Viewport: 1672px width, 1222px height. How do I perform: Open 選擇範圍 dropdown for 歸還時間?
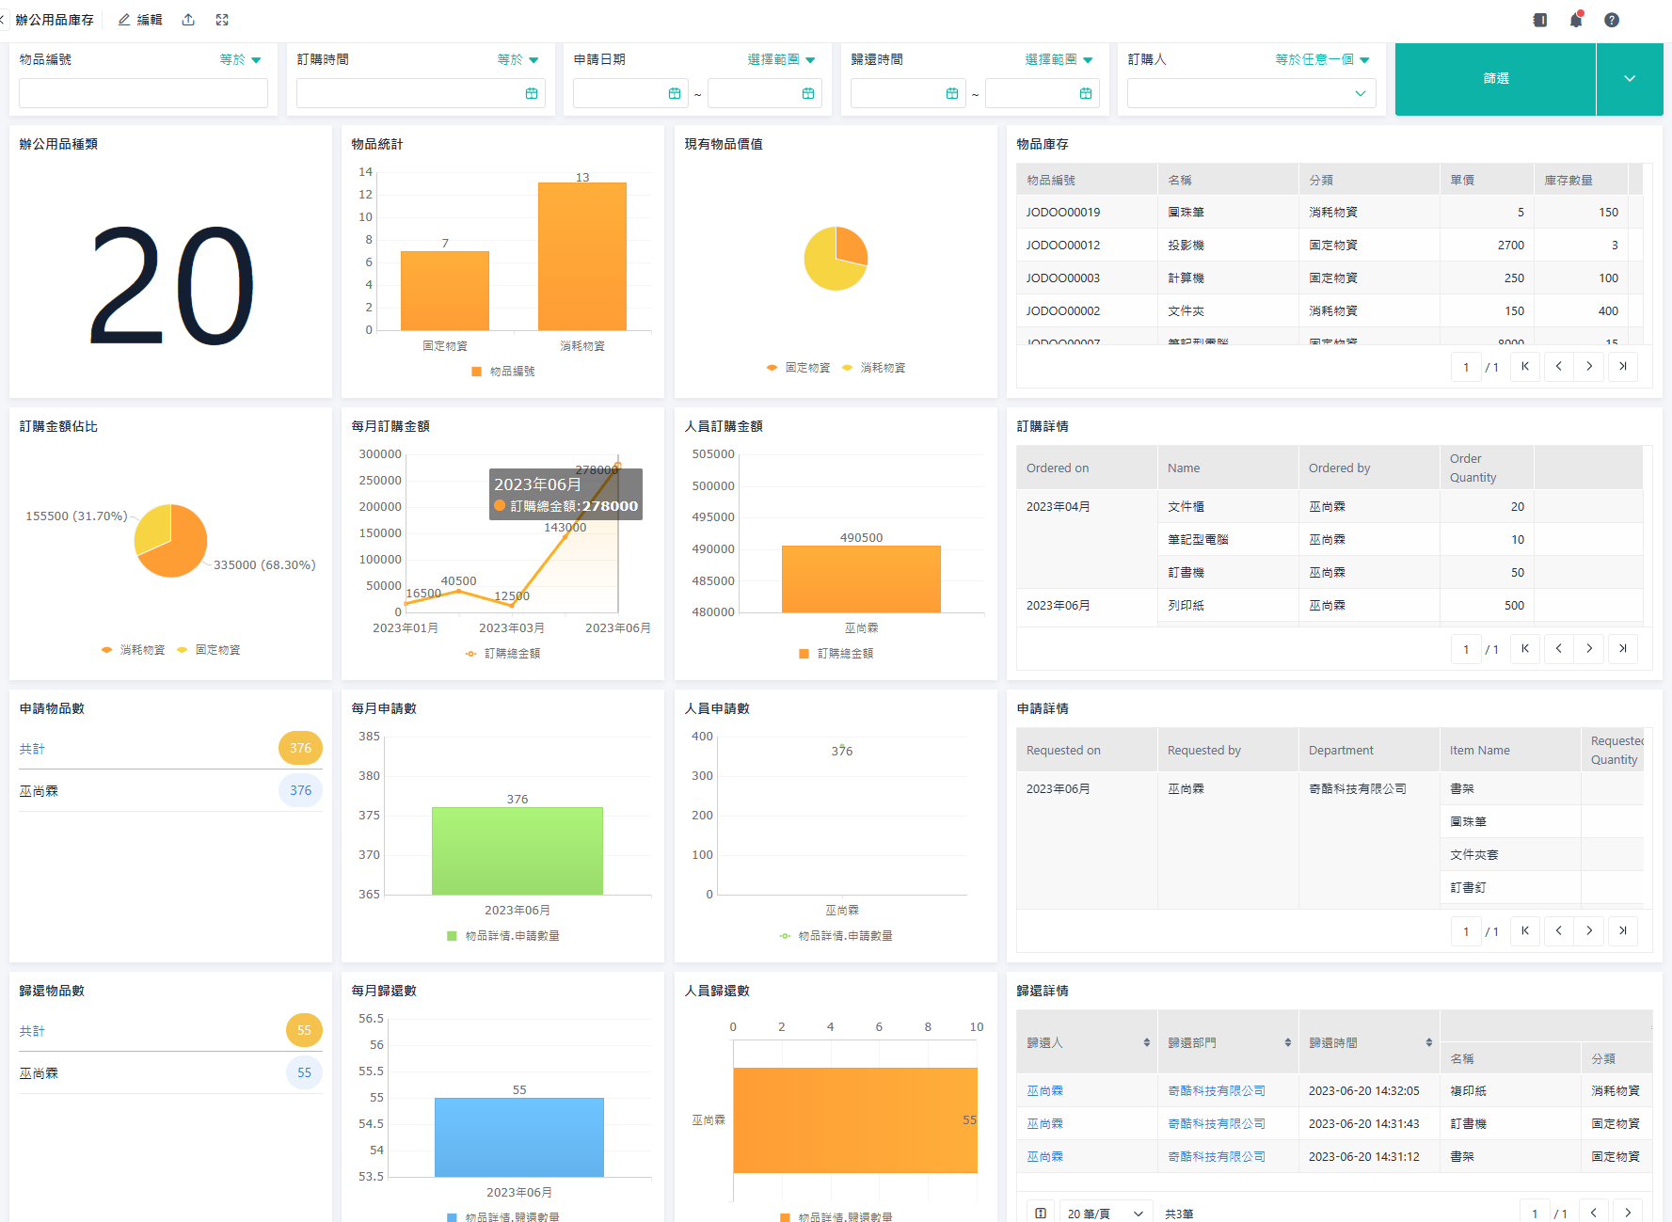pyautogui.click(x=1059, y=59)
